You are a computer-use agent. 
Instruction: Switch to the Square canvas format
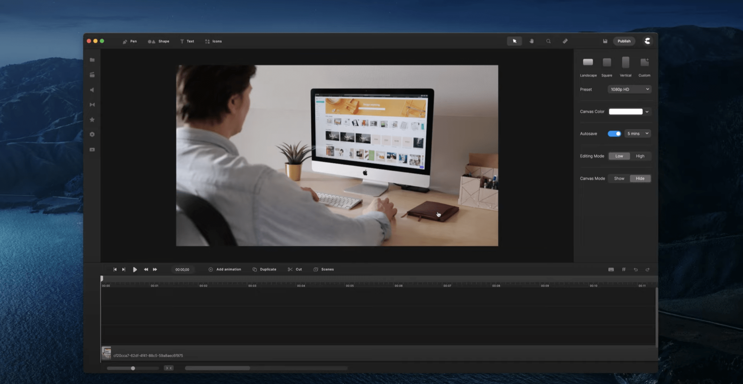pos(607,62)
